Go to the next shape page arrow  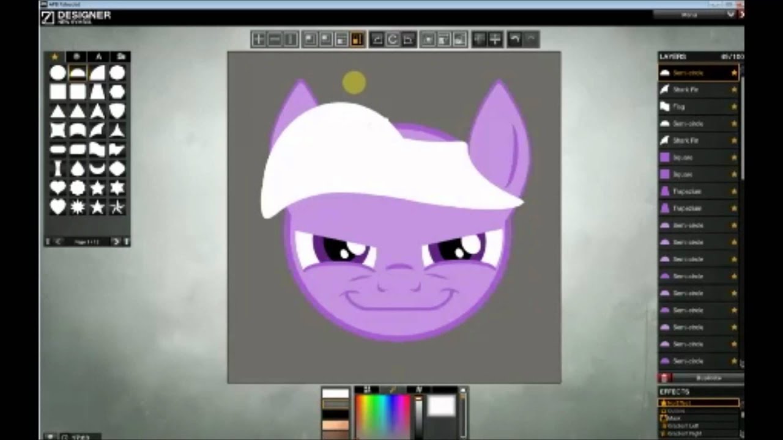coord(116,241)
